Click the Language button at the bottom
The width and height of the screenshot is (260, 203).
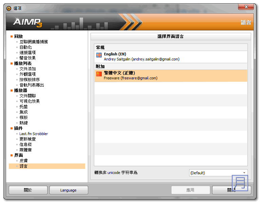(x=68, y=190)
